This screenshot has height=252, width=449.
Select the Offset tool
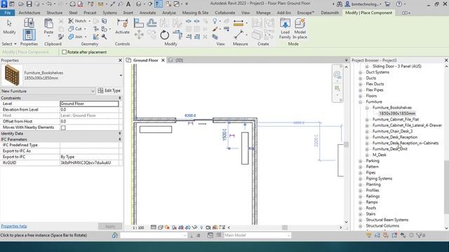(152, 23)
